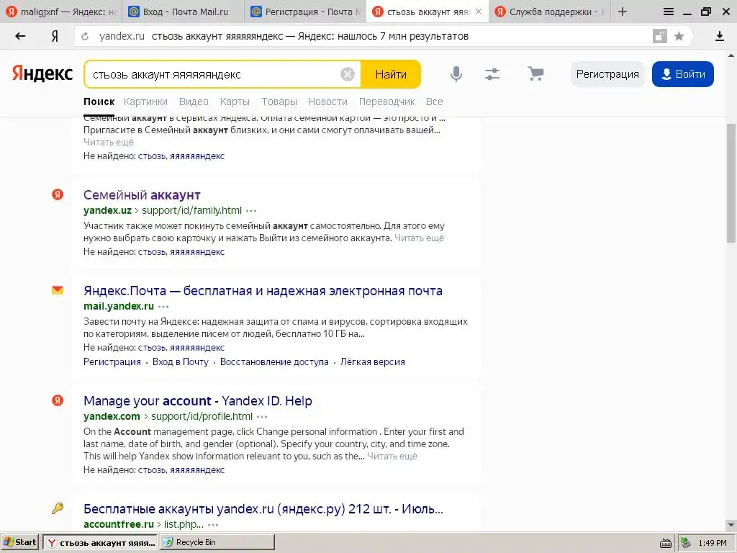
Task: Click Читать ещё under Manage your account snippet
Action: coord(392,456)
